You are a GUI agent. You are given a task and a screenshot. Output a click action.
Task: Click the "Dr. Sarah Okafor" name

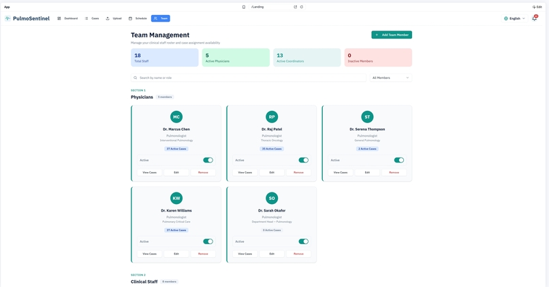pyautogui.click(x=272, y=211)
